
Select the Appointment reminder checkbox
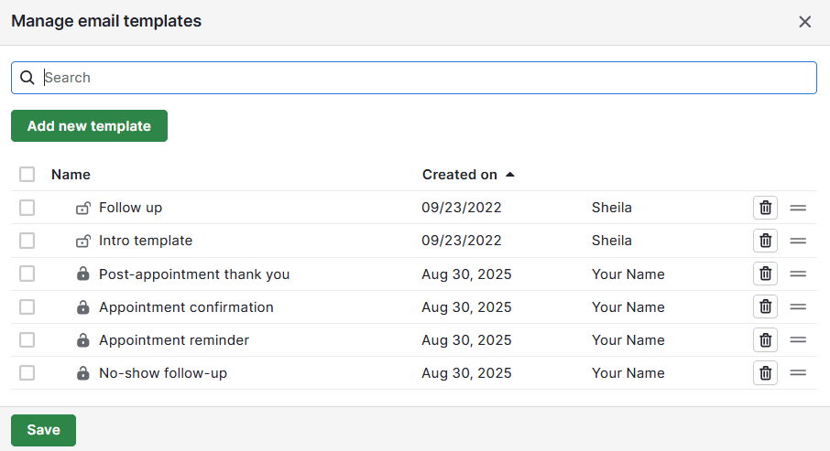click(x=27, y=340)
